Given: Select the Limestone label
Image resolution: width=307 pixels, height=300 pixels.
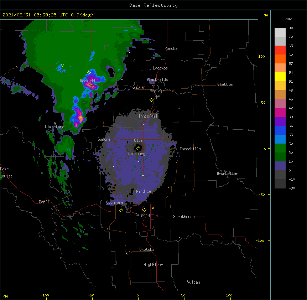Looking at the screenshot, I should tap(54, 127).
